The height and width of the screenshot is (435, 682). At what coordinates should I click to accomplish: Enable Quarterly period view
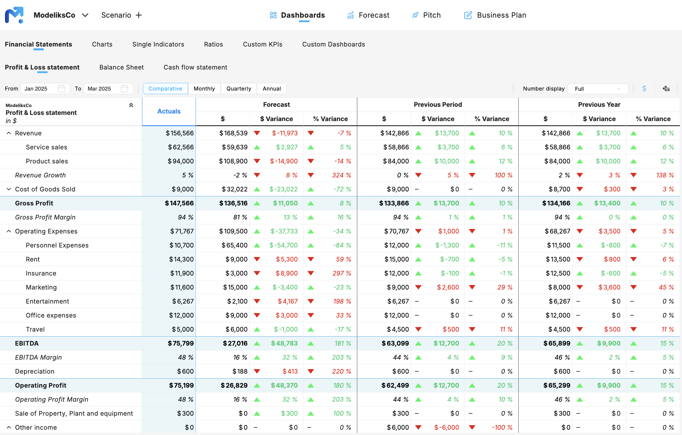tap(238, 88)
